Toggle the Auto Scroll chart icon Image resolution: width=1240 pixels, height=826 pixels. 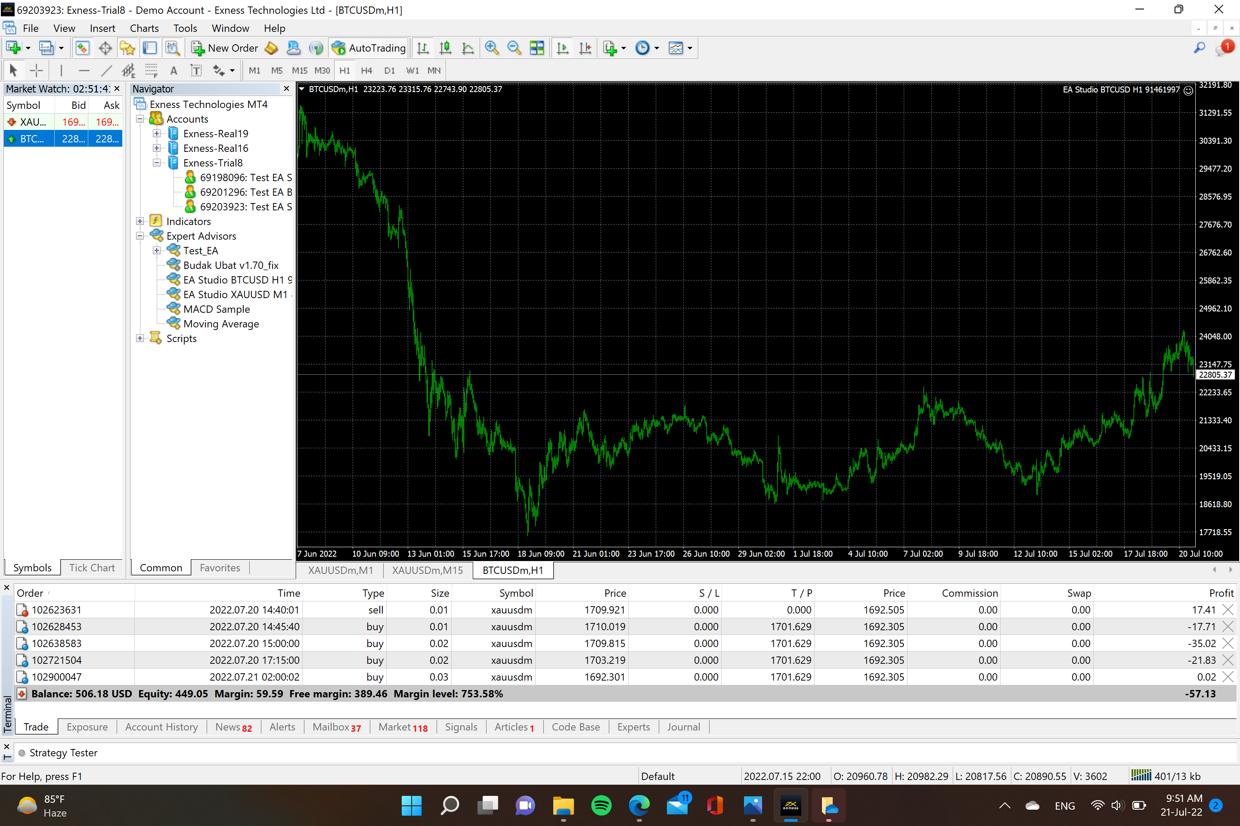563,48
